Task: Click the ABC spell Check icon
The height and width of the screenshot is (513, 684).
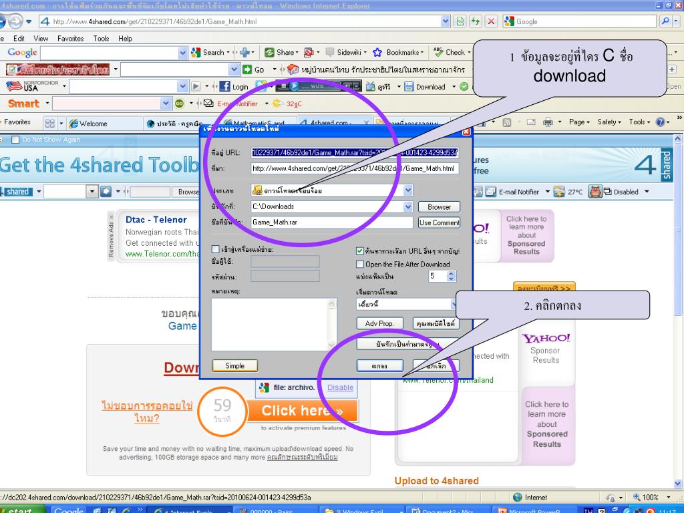Action: (x=438, y=52)
